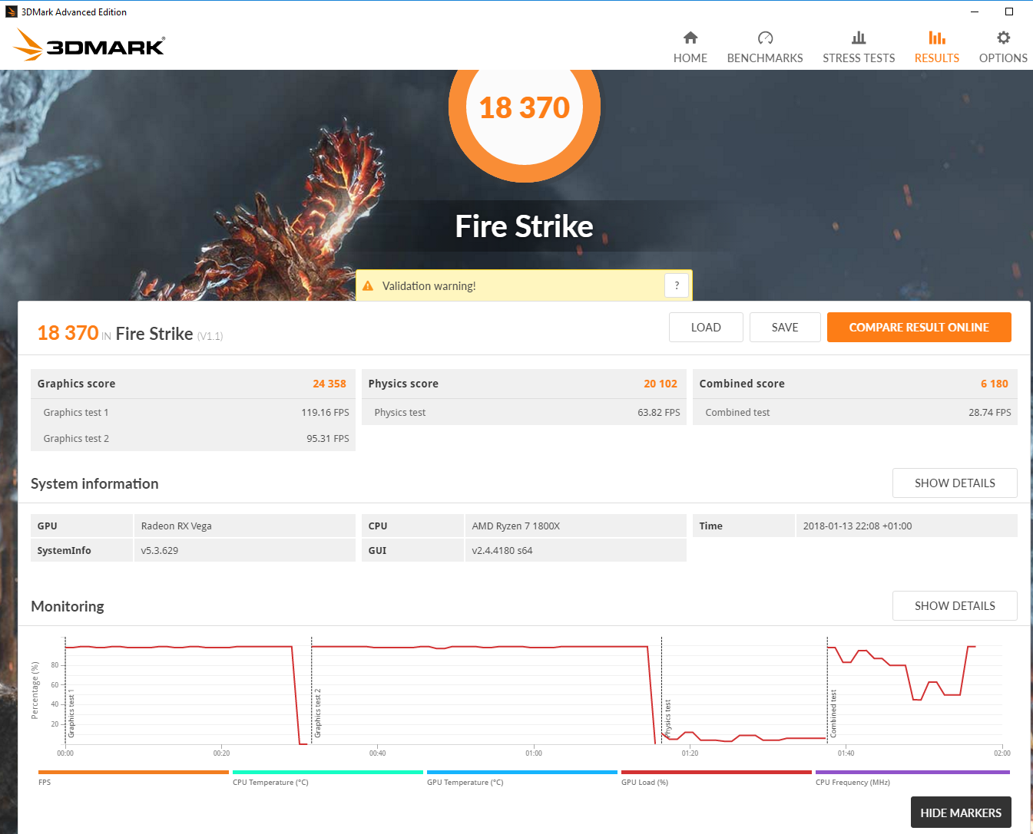Open the Home page icon
Screen dimensions: 1033x834
pos(690,38)
